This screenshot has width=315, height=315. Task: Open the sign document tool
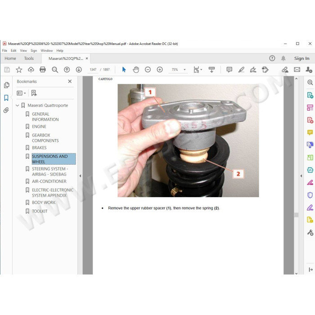coord(253,69)
